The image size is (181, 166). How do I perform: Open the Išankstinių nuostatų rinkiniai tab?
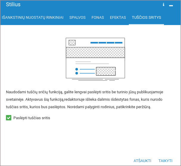click(x=33, y=18)
